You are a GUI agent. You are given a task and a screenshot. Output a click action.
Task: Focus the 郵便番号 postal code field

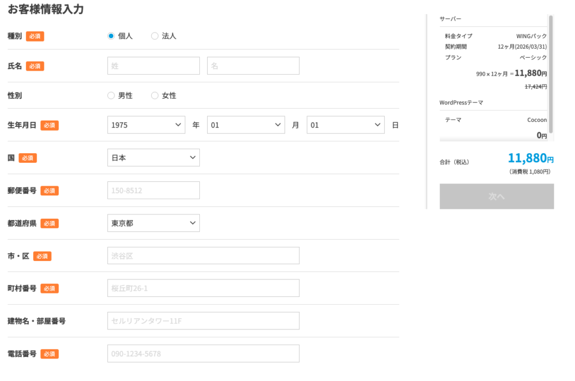pyautogui.click(x=153, y=190)
